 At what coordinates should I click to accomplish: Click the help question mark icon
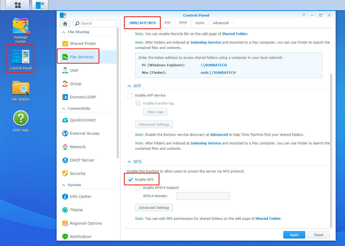click(x=304, y=15)
